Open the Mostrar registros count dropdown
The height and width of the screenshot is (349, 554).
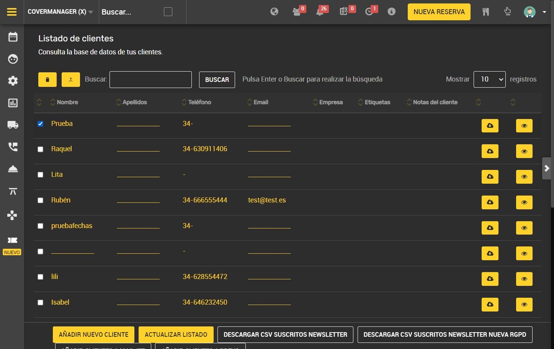[490, 79]
